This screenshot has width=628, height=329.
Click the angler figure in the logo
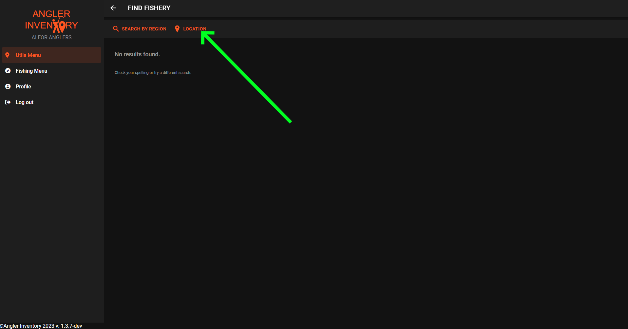point(59,26)
